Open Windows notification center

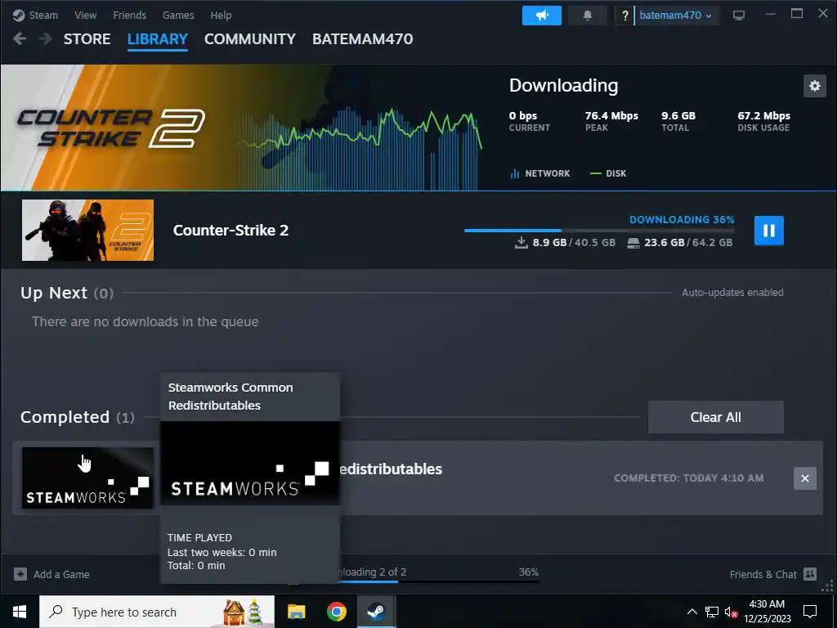click(x=810, y=612)
